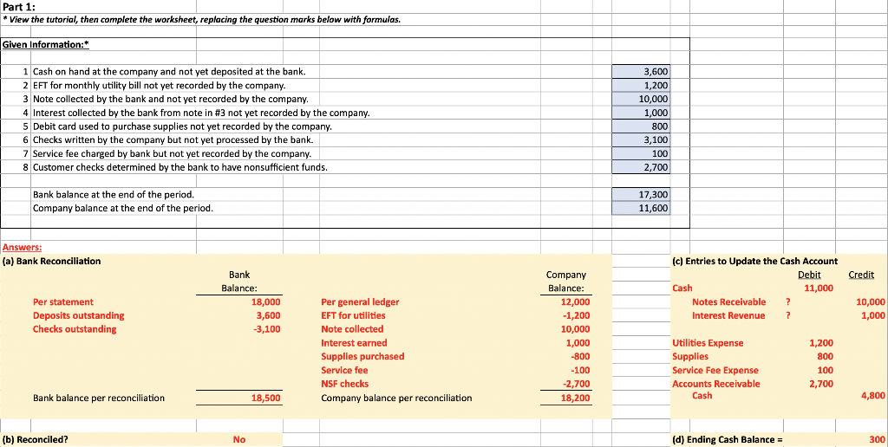888x447 pixels.
Task: Click 'Debit card used to purchase supplies' row
Action: (x=182, y=126)
